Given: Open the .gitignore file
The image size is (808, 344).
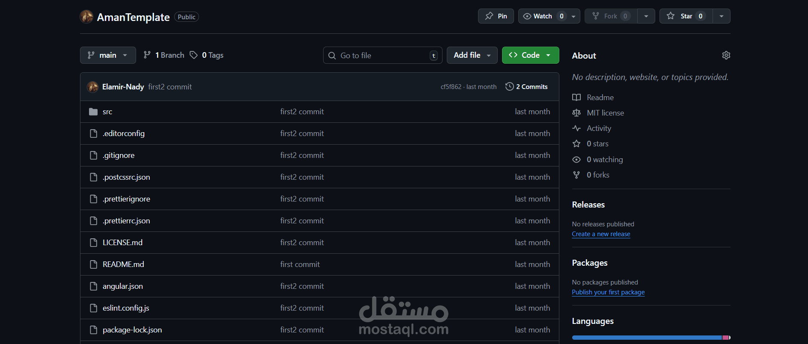Looking at the screenshot, I should pyautogui.click(x=119, y=155).
